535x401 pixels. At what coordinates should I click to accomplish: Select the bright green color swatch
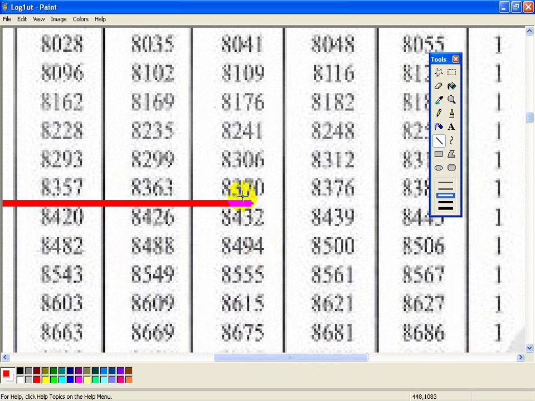coord(53,379)
